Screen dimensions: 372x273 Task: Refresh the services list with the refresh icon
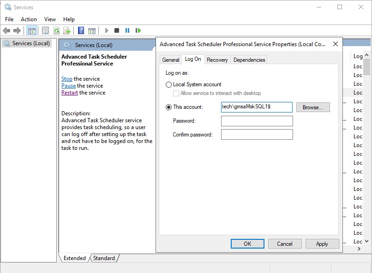[x=56, y=30]
